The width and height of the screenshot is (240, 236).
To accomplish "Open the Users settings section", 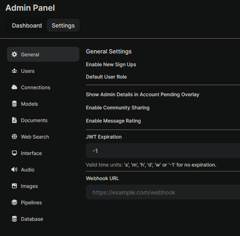I will tap(43, 71).
